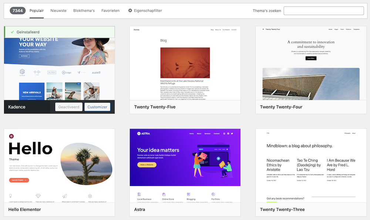The width and height of the screenshot is (370, 220).
Task: Focus the Thema's zoeken search field
Action: (323, 11)
